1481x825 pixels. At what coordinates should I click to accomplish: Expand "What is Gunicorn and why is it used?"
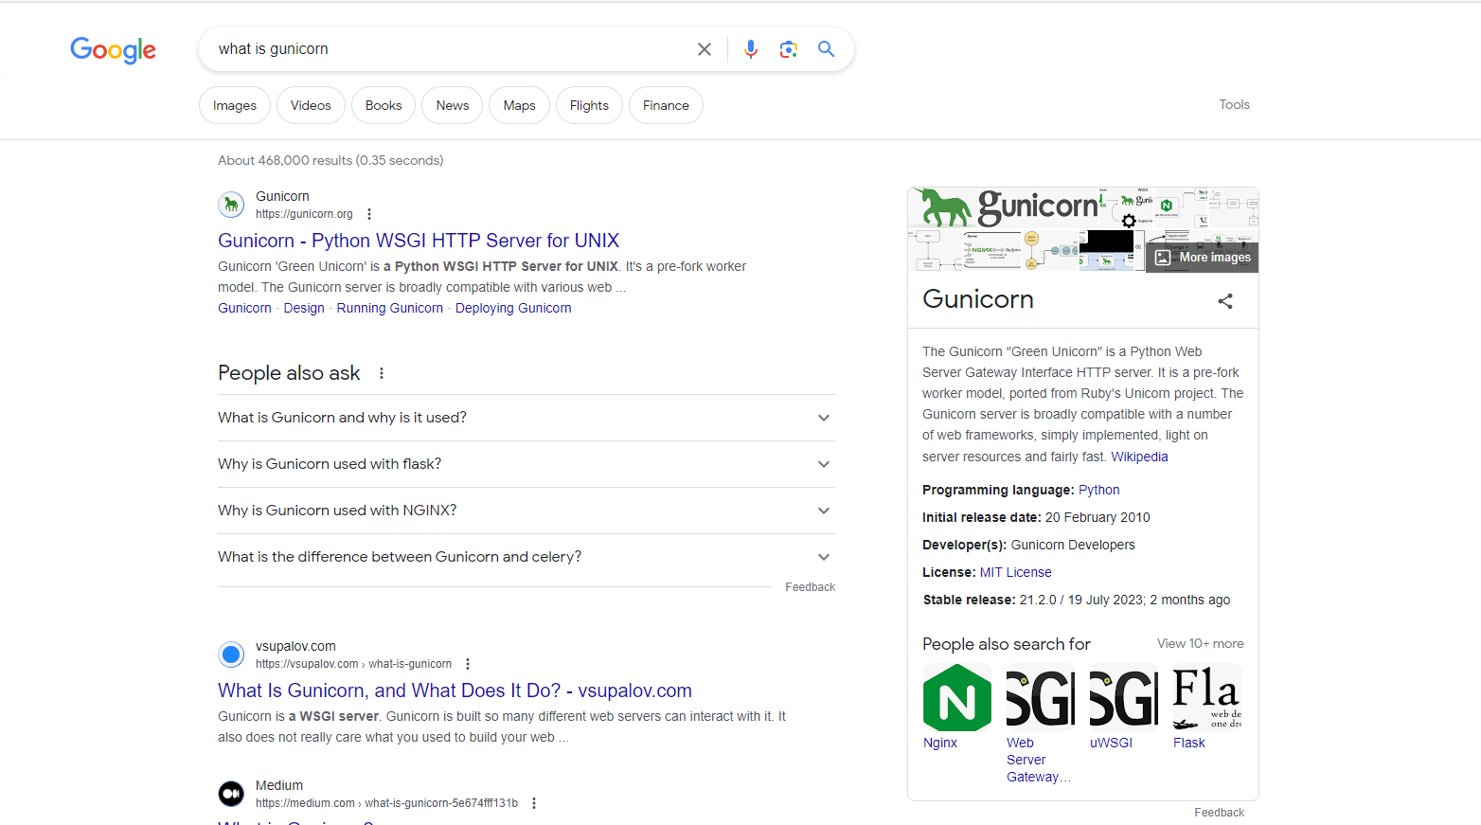pos(526,418)
